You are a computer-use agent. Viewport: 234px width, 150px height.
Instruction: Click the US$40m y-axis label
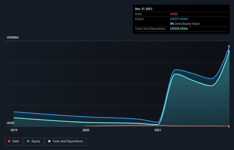click(x=13, y=37)
